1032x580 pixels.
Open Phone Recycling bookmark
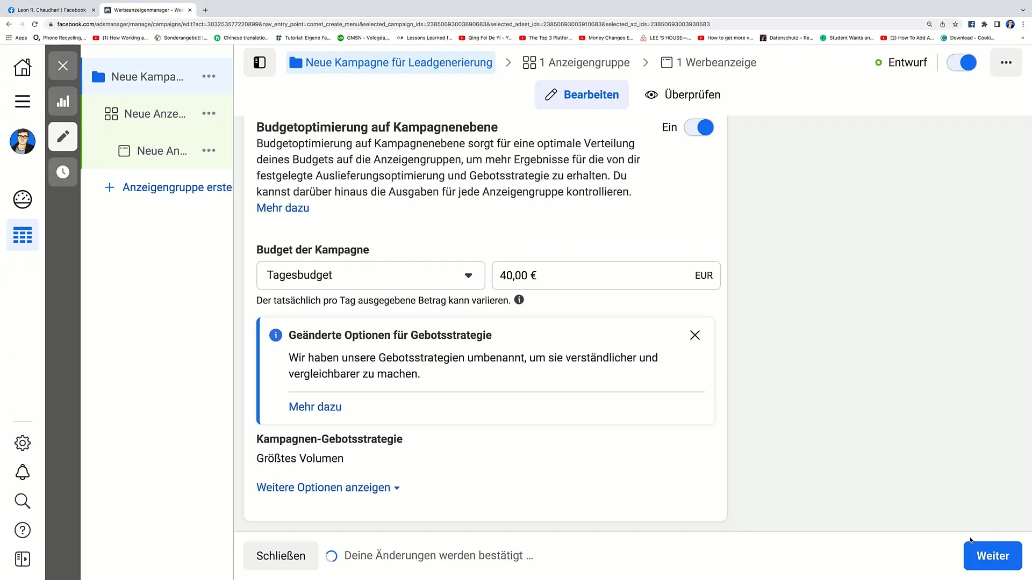coord(60,38)
